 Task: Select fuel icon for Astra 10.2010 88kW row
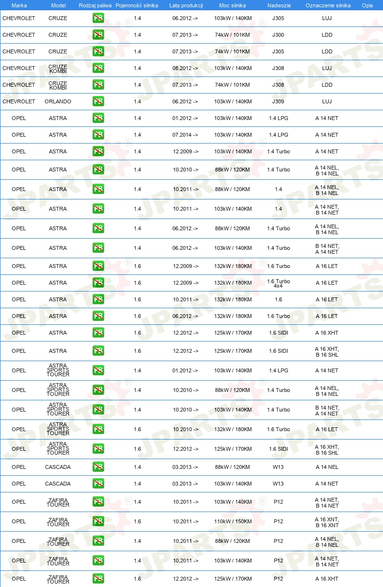click(98, 170)
